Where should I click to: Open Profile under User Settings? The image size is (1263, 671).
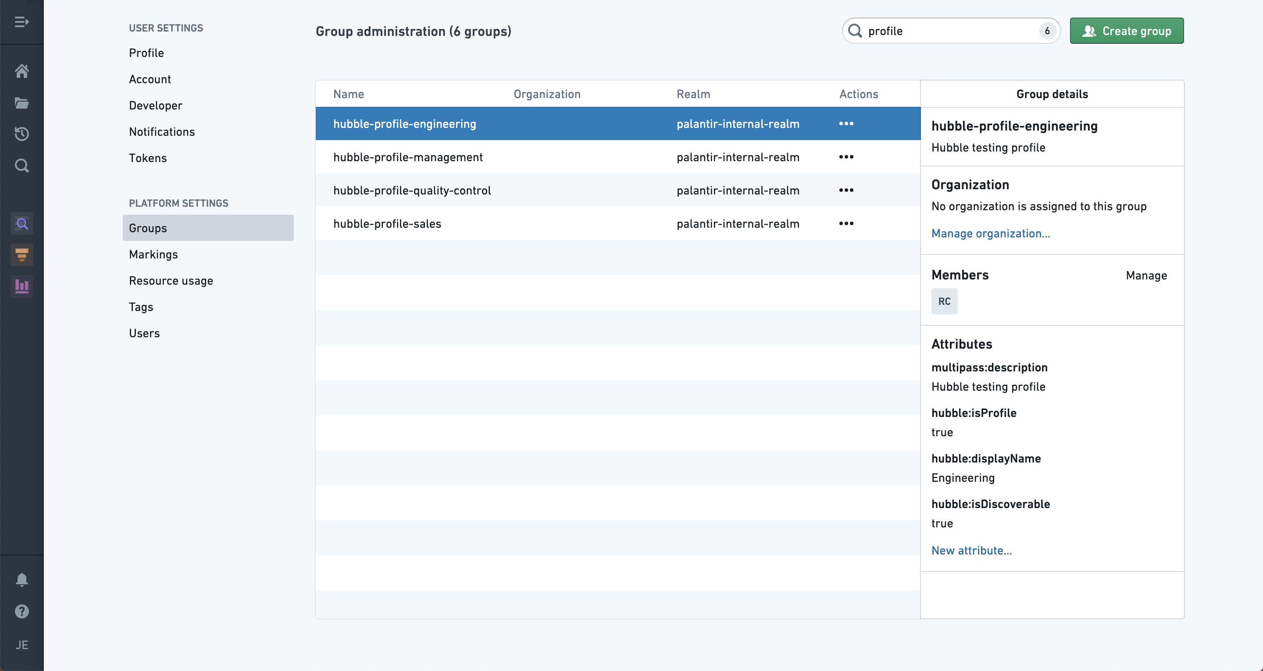(x=146, y=53)
